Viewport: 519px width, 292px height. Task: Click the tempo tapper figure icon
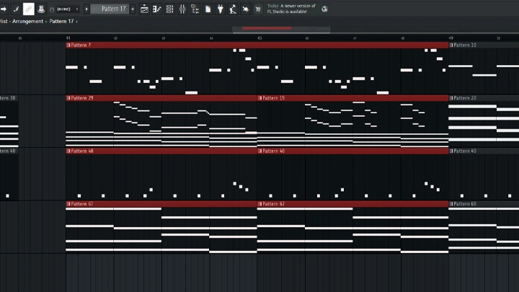pyautogui.click(x=233, y=9)
